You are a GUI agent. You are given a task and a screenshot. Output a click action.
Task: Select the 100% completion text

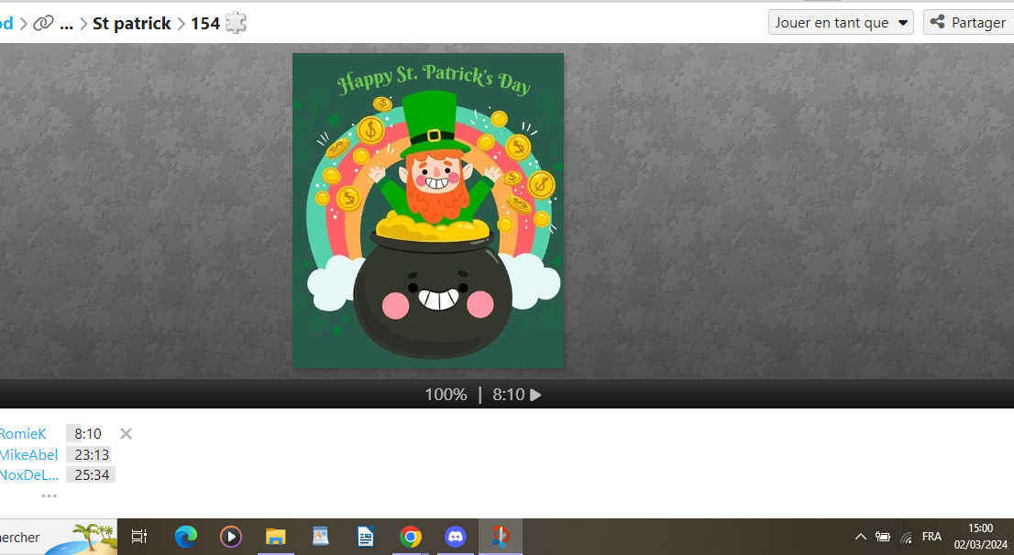446,395
